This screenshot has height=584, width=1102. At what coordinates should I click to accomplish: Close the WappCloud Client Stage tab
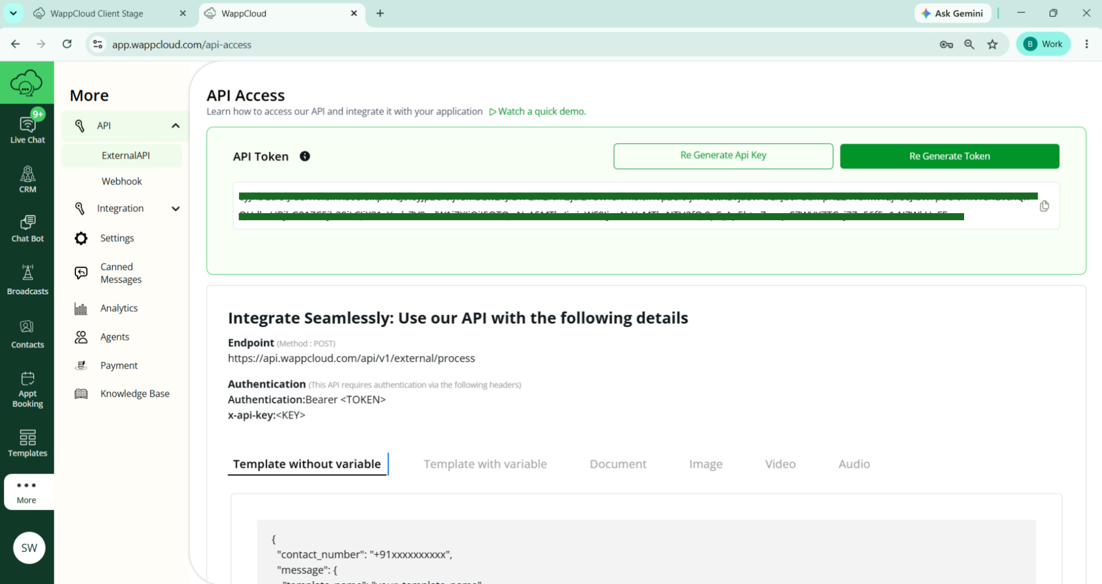point(183,13)
